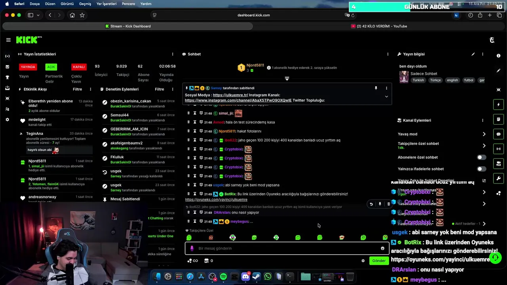Open Etkinlik Akışı panel three-dot menu
The height and width of the screenshot is (285, 507).
tap(90, 89)
